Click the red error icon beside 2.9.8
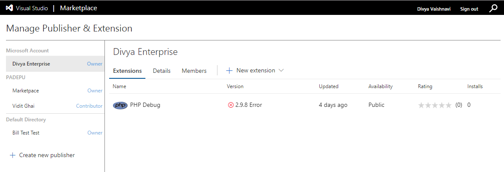The image size is (504, 172). (230, 105)
